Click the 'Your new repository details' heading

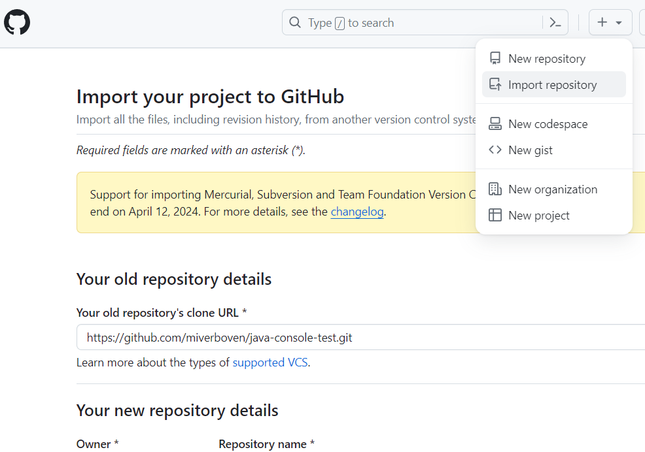pyautogui.click(x=177, y=411)
